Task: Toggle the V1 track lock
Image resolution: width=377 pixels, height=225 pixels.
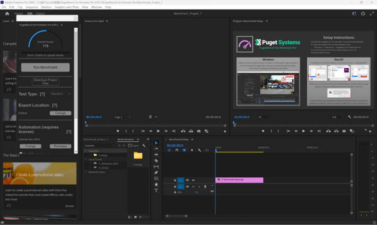Action: pos(175,180)
